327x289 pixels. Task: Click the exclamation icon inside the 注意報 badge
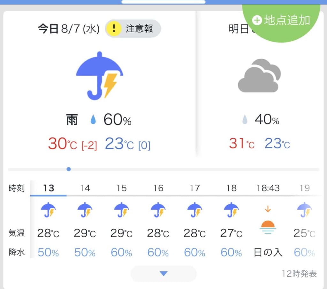click(114, 28)
